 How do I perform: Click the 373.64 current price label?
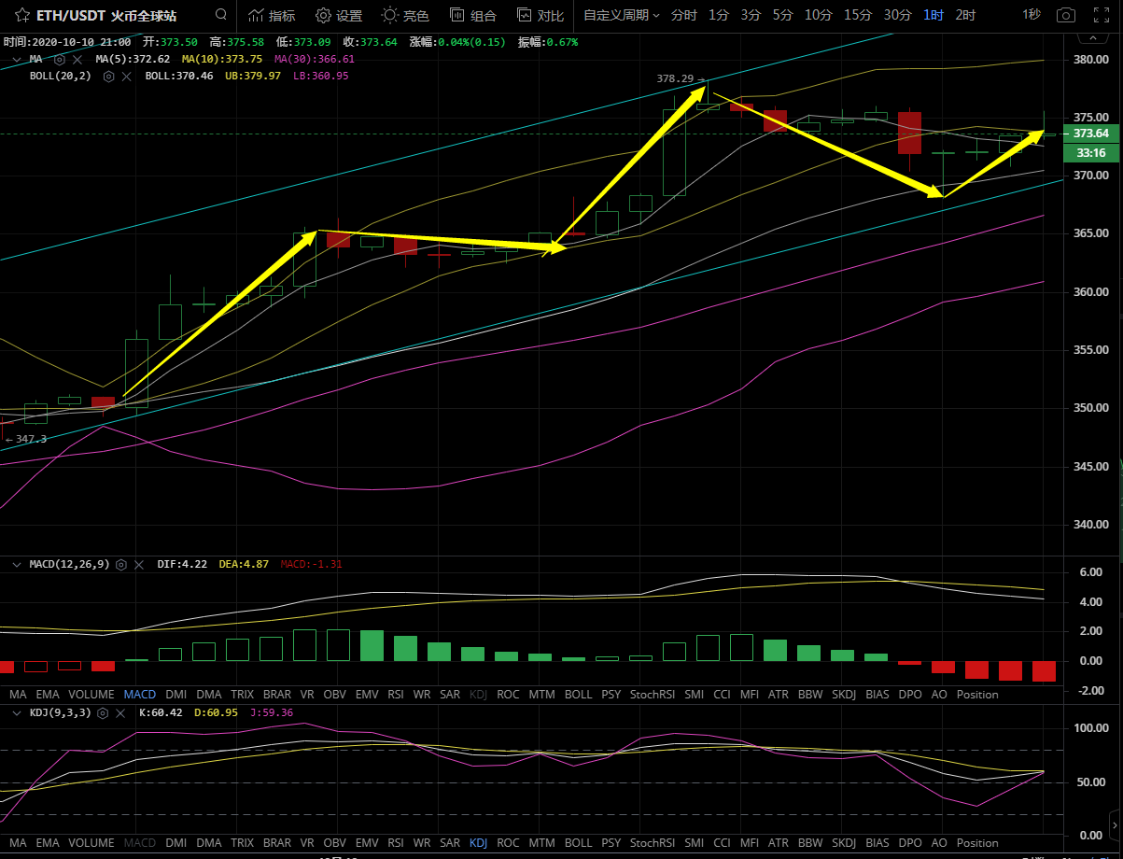tap(1090, 134)
